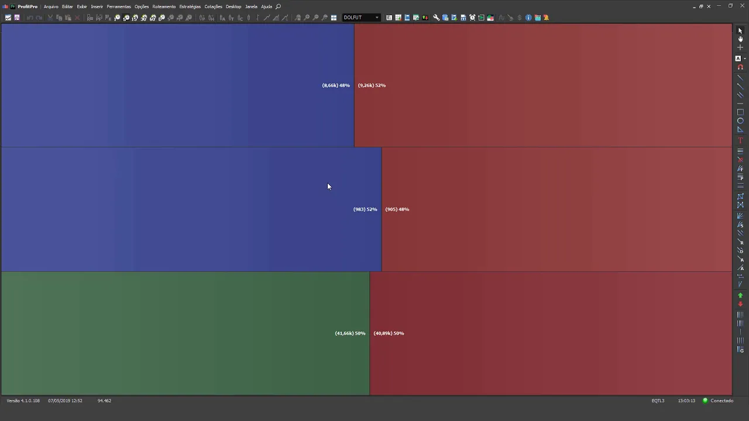Select the horizontal line drawing tool

tap(740, 103)
